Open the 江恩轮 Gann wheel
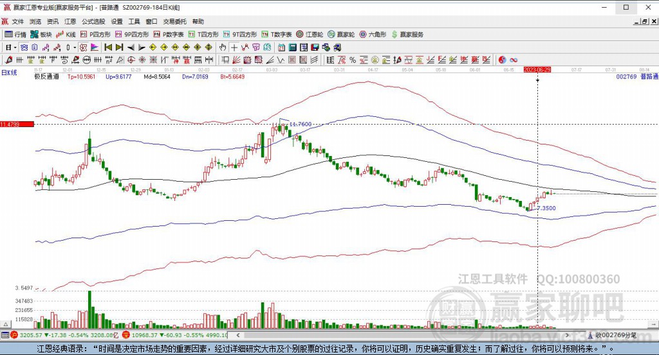 [310, 35]
